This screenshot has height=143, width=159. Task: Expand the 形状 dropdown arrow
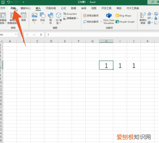tap(43, 23)
